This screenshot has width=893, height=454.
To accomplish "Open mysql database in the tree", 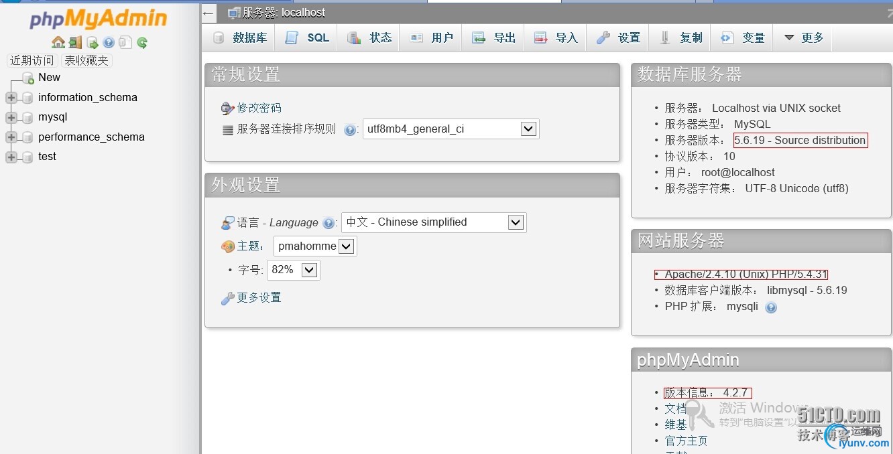I will 53,117.
